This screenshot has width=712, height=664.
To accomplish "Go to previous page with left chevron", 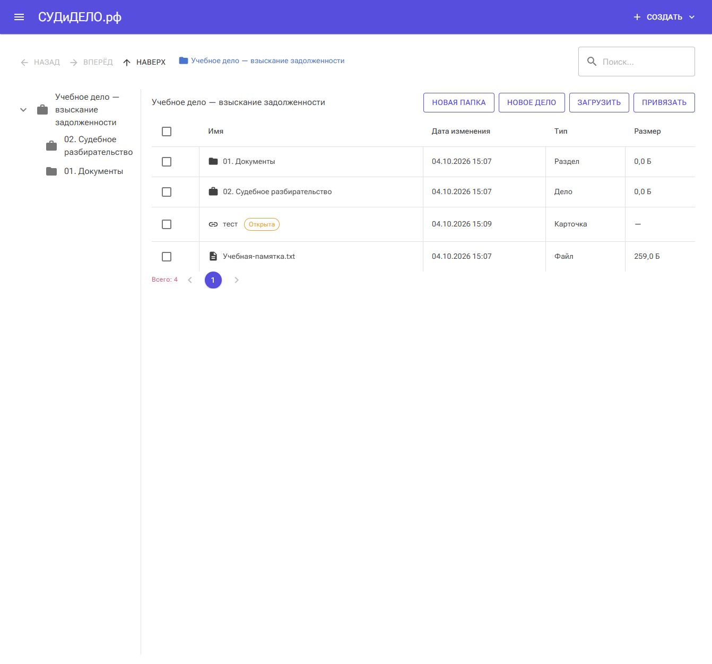I will 190,280.
